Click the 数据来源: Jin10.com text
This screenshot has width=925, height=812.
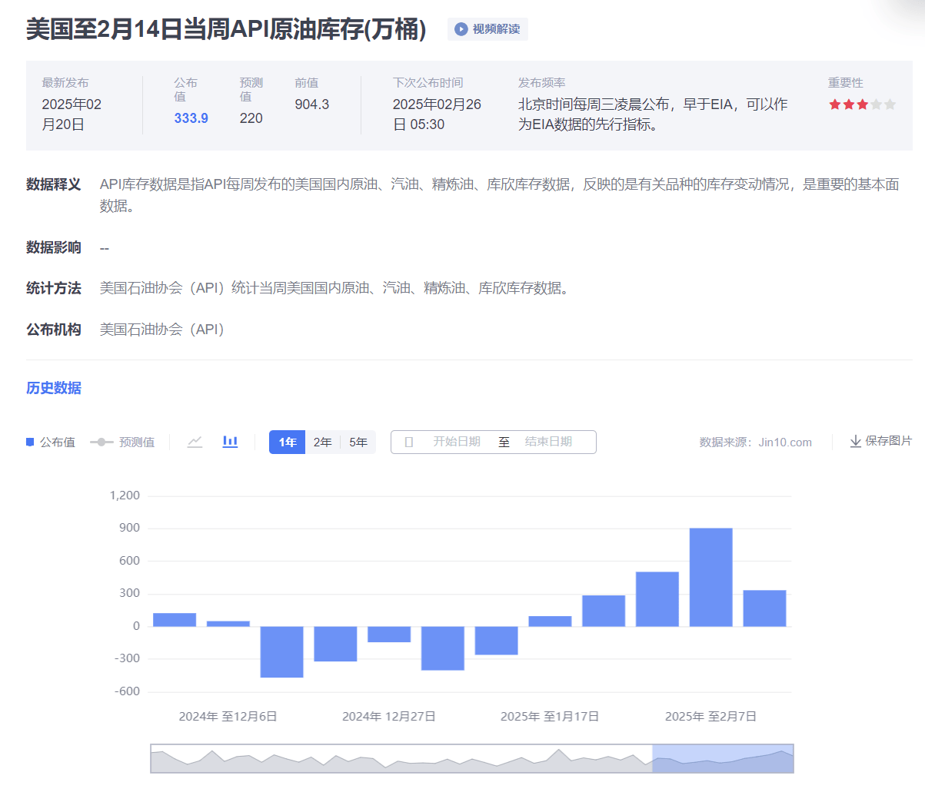pyautogui.click(x=756, y=442)
